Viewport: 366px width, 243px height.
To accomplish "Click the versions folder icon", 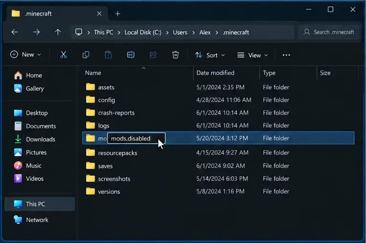I will coord(90,192).
